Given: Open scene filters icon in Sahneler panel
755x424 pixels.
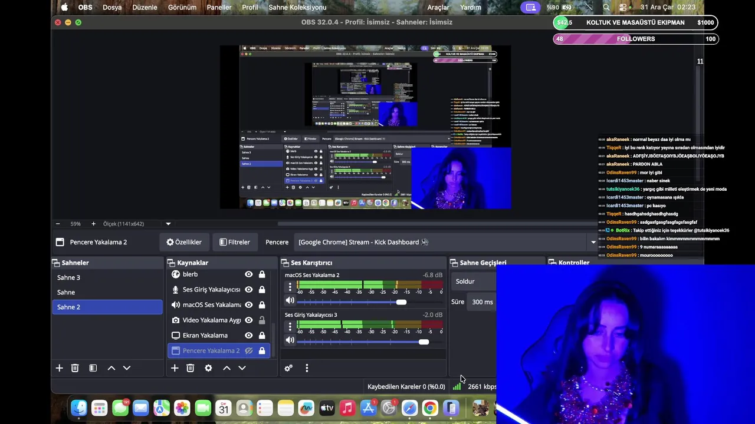Looking at the screenshot, I should point(93,368).
